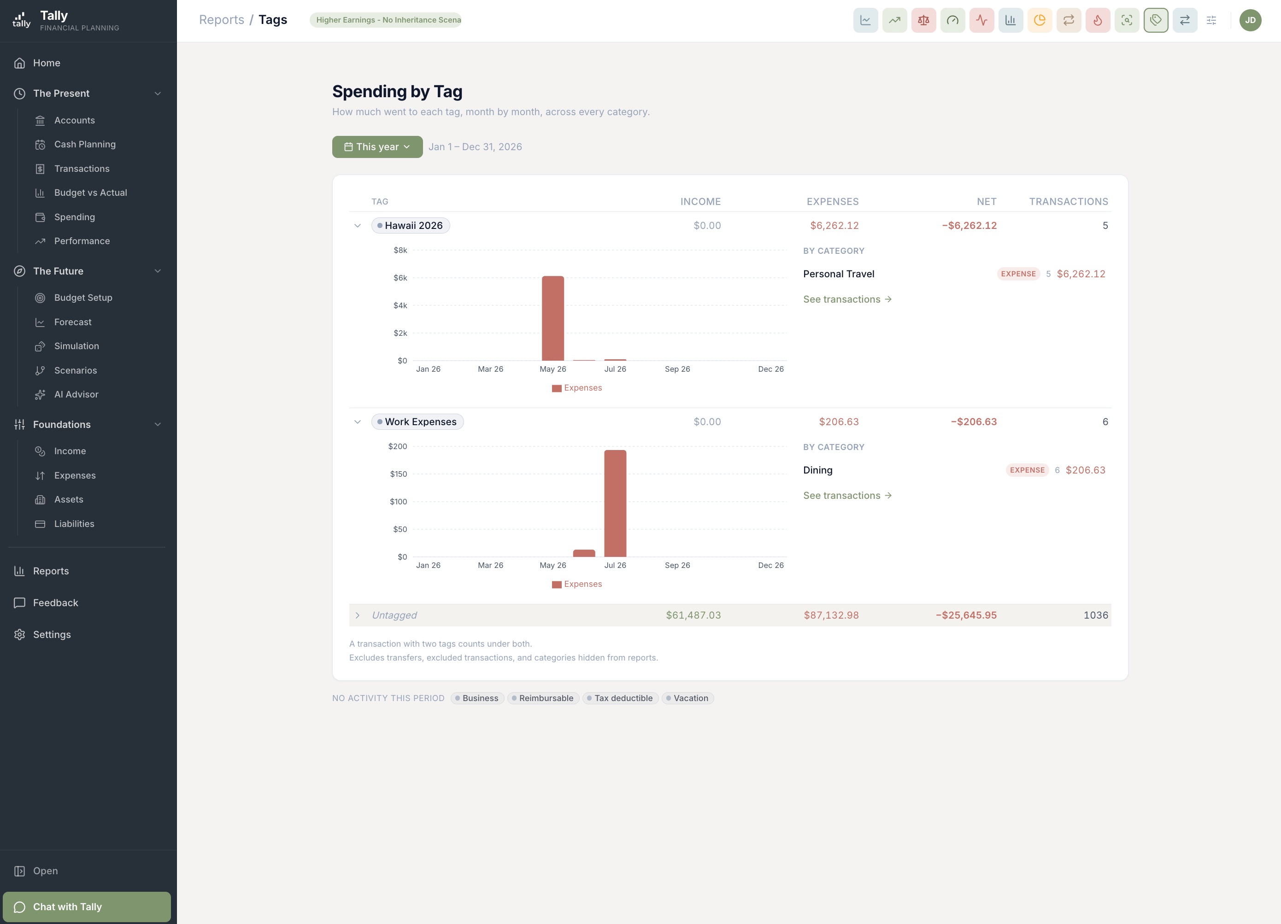Image resolution: width=1281 pixels, height=924 pixels.
Task: Open the pulse activity report icon
Action: pyautogui.click(x=981, y=20)
